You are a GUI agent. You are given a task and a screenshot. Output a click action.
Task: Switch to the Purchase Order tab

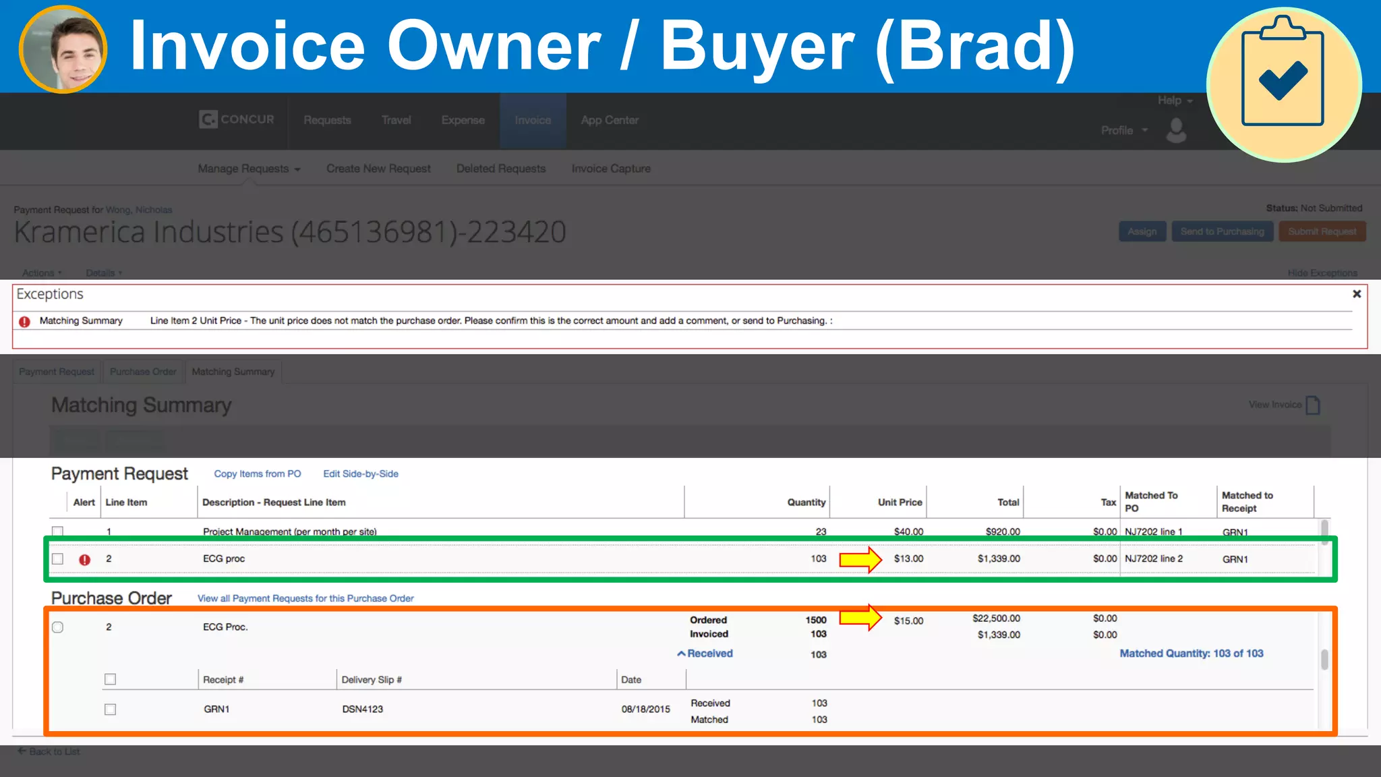coord(143,372)
